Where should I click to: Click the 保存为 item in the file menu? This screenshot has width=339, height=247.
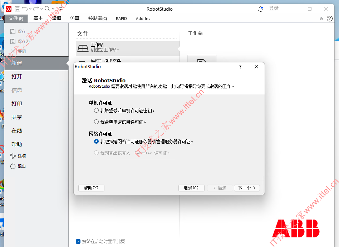[x=20, y=41]
